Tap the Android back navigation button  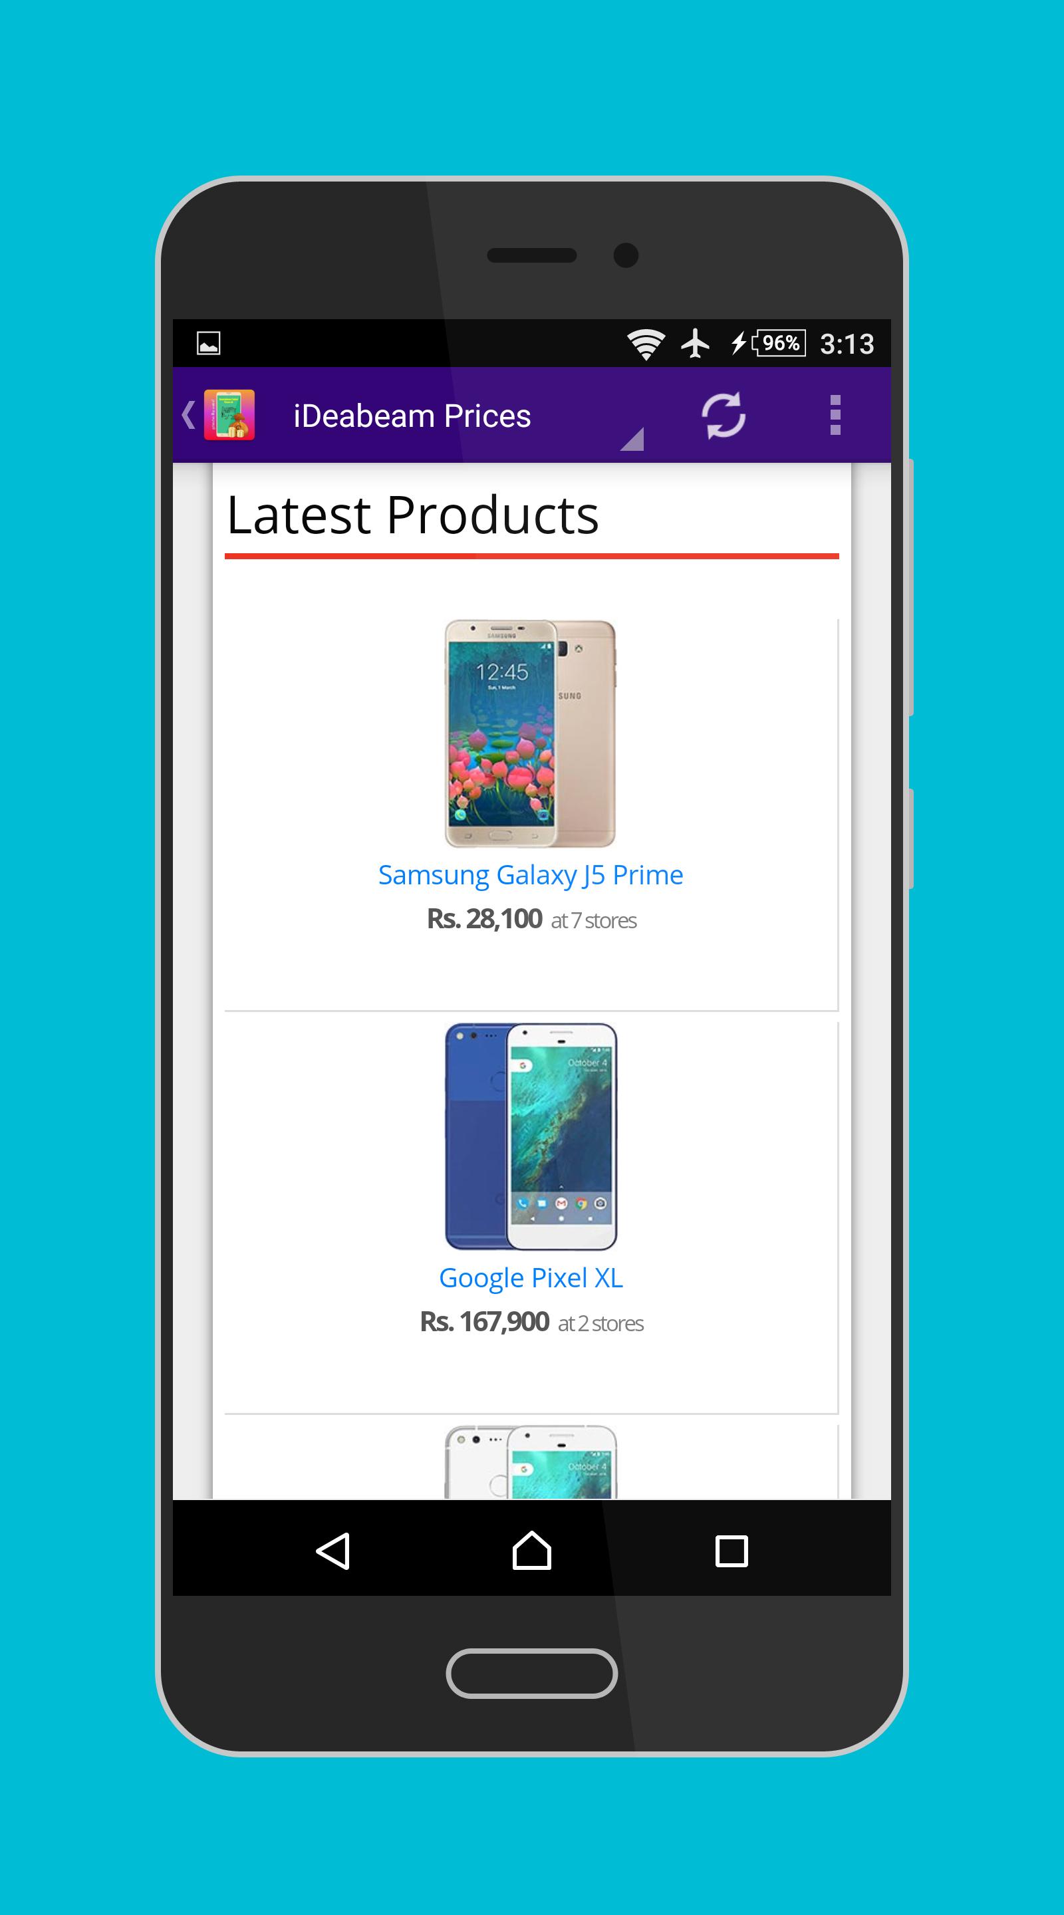pyautogui.click(x=332, y=1551)
